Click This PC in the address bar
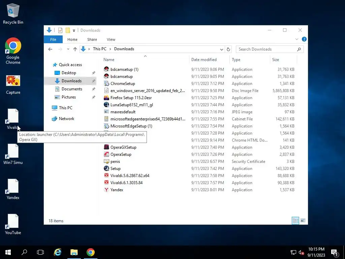The width and height of the screenshot is (345, 259). coord(99,49)
